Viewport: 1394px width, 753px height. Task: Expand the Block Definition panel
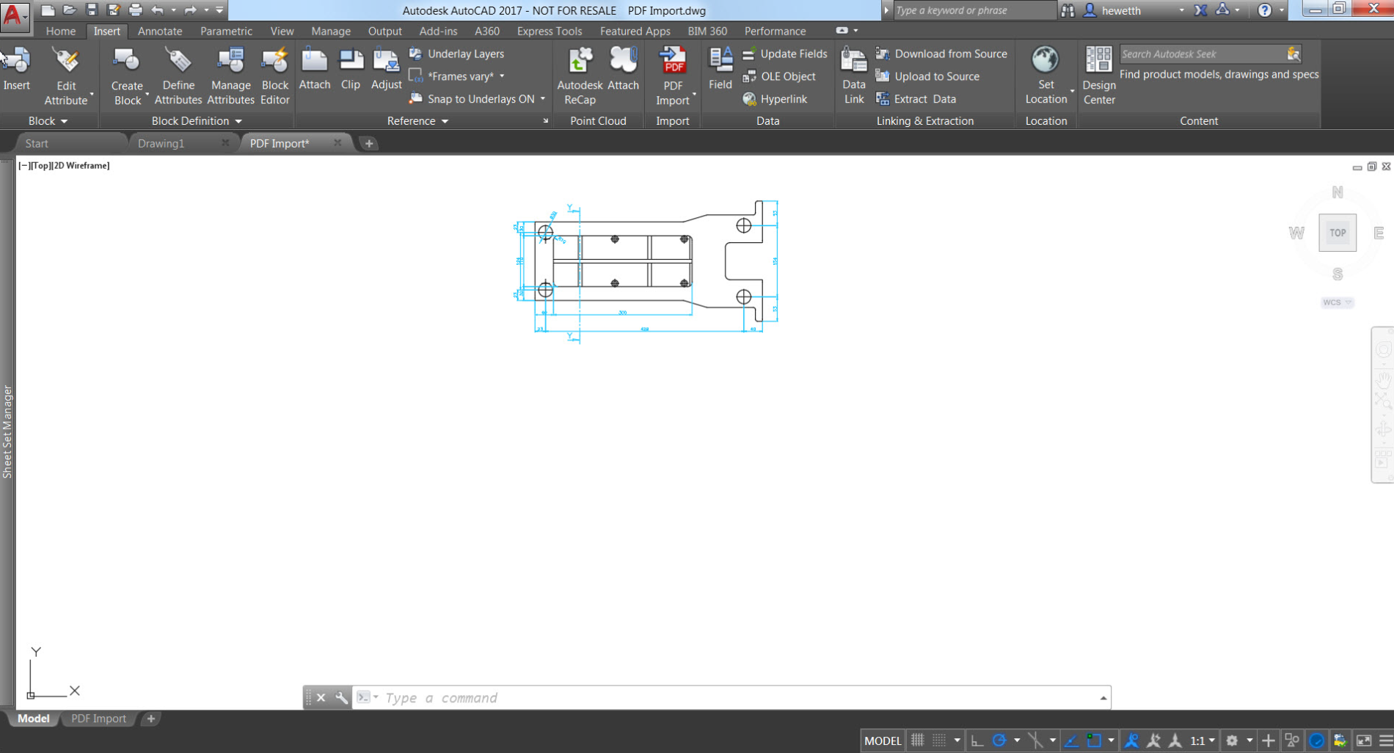[196, 121]
